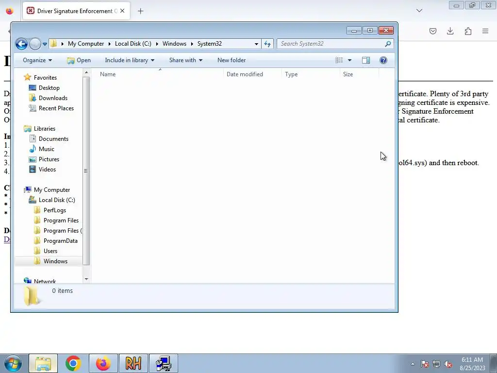Image resolution: width=497 pixels, height=373 pixels.
Task: Click the Windows Start button
Action: coord(13,363)
